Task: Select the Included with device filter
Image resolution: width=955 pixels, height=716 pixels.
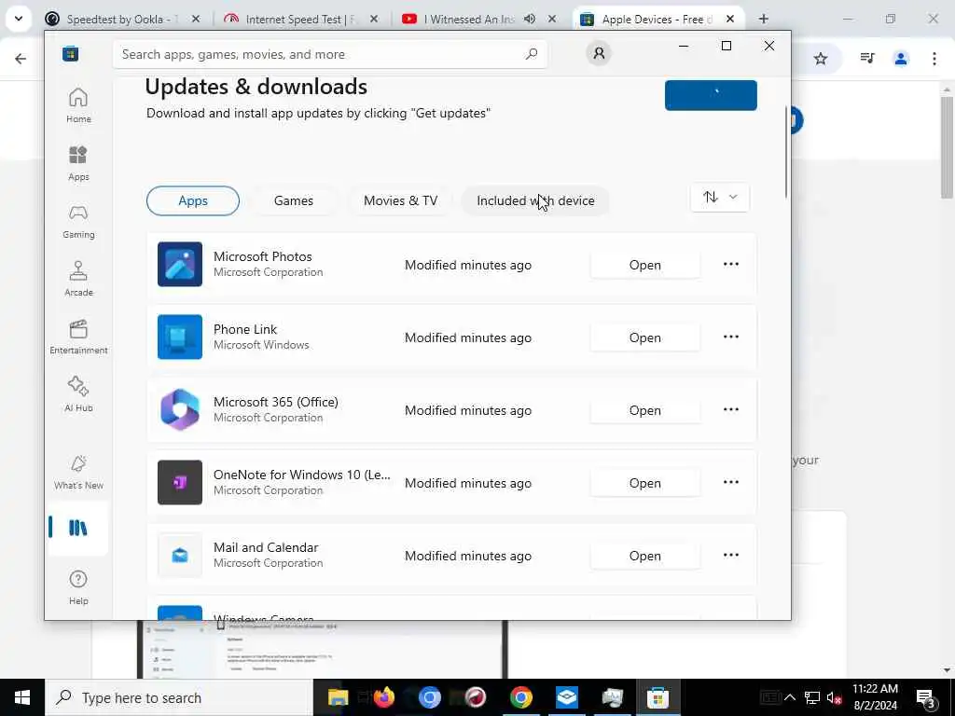Action: [x=535, y=201]
